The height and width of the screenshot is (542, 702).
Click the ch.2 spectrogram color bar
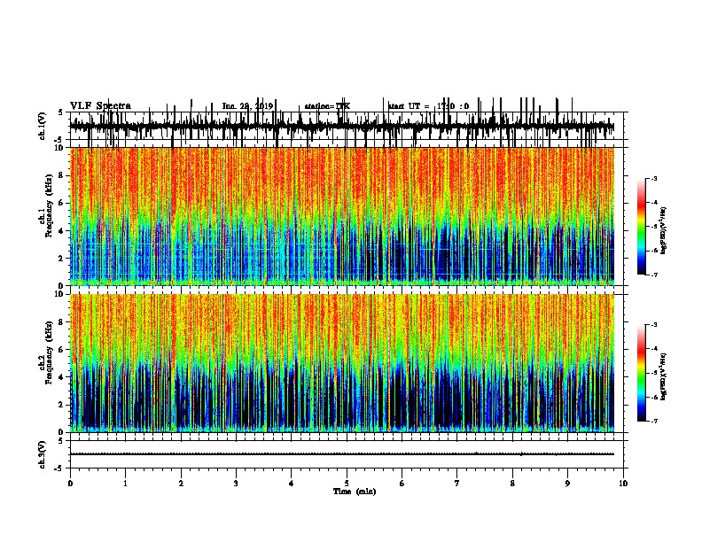[642, 373]
